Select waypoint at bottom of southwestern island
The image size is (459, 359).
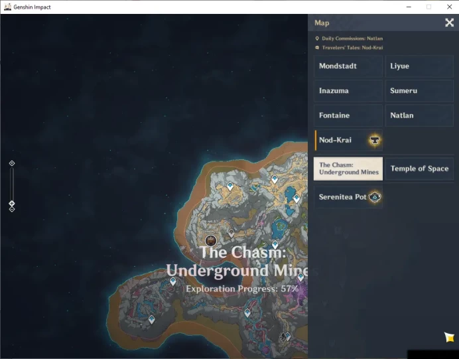151,319
